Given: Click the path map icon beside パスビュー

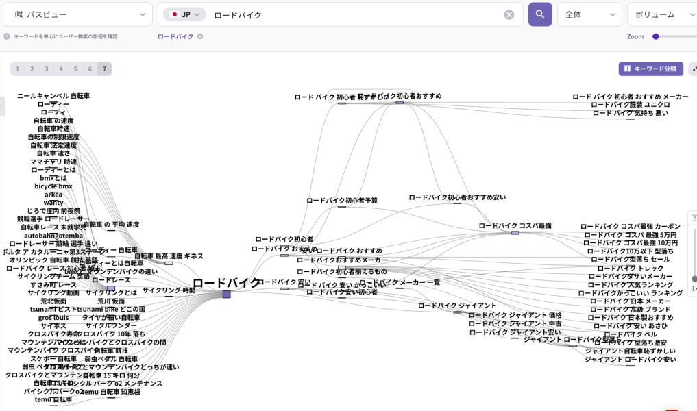Looking at the screenshot, I should (19, 13).
